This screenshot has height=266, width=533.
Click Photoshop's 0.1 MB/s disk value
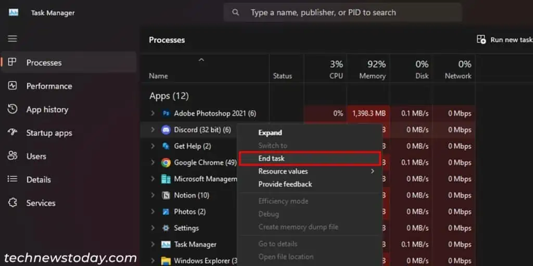click(x=415, y=113)
